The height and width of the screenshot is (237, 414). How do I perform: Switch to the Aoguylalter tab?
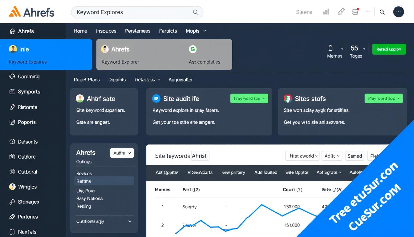click(x=181, y=80)
